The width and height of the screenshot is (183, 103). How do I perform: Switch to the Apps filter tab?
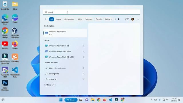58,19
